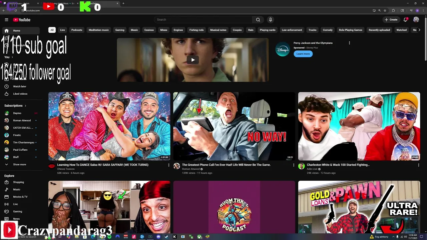
Task: Select the Law enforcement chip
Action: click(292, 30)
